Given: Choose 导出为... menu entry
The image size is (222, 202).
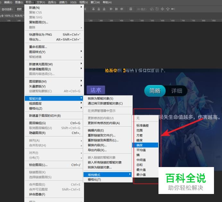Looking at the screenshot, I should click(54, 39).
